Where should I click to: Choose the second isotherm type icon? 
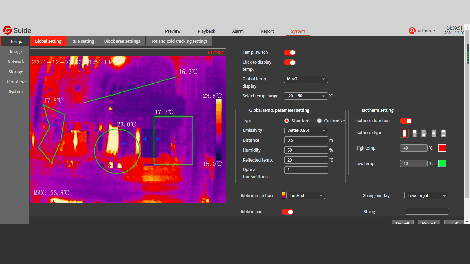click(x=415, y=133)
